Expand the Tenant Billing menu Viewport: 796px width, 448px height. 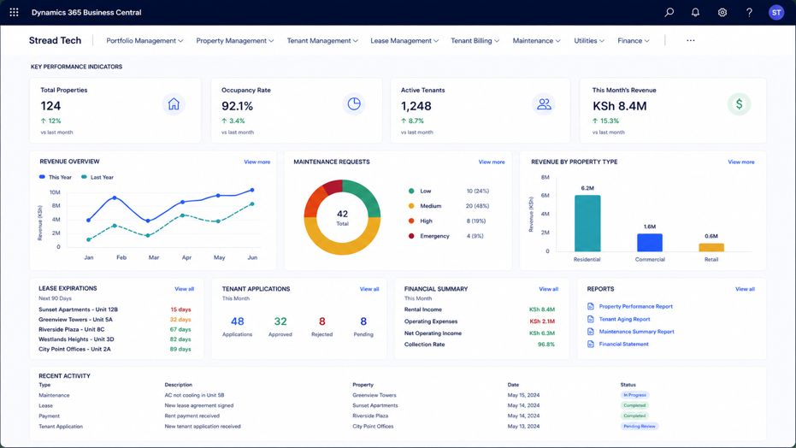475,40
